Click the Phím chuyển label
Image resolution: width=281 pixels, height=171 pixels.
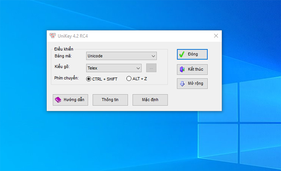pyautogui.click(x=67, y=79)
